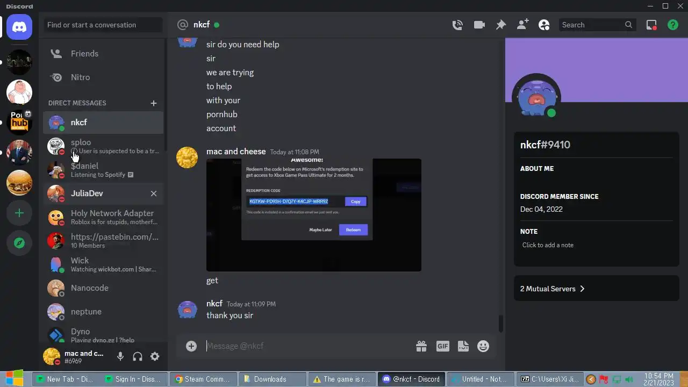Open the pastebin group DM
Image resolution: width=688 pixels, height=387 pixels.
103,241
